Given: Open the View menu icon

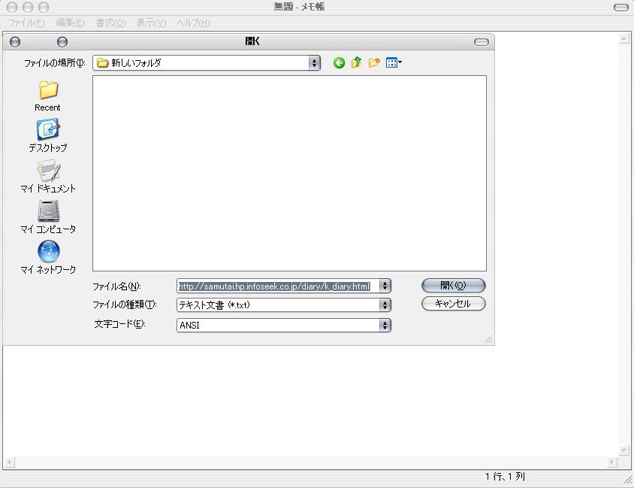Looking at the screenshot, I should pos(394,62).
